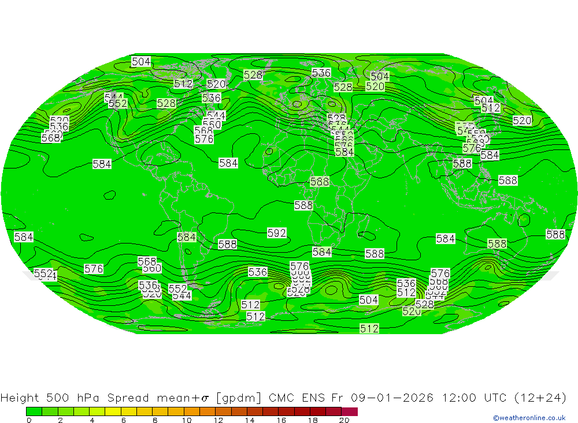Viewport: 578px width, 423px height.
Task: Click the "536" contour label in southern South Atlantic
Action: pyautogui.click(x=257, y=272)
